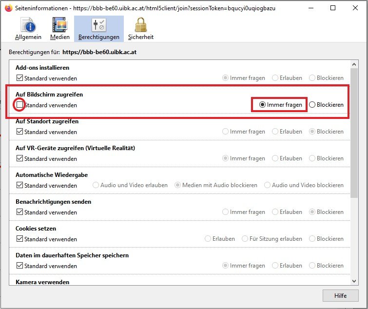Select Blockieren for Cookies setzen
368x309 pixels.
coord(312,239)
